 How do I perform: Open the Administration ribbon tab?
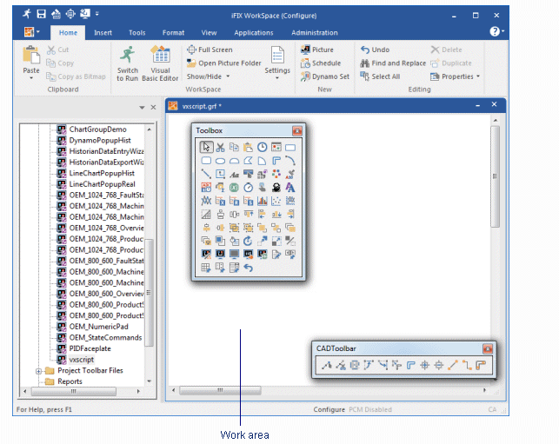pos(315,33)
